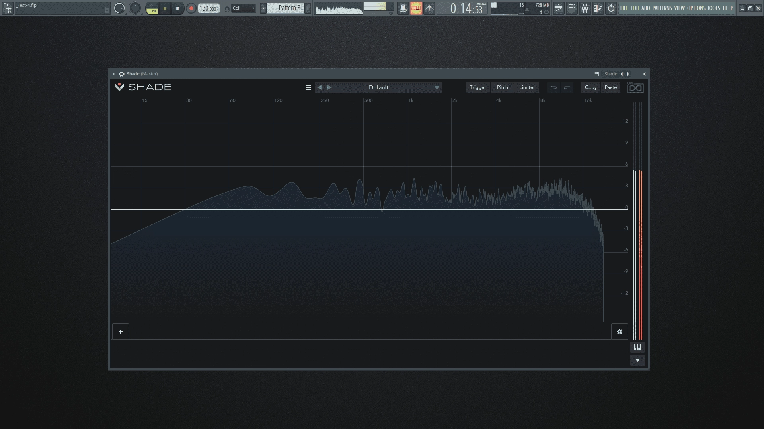Toggle the piano keyboard display icon

click(x=637, y=348)
